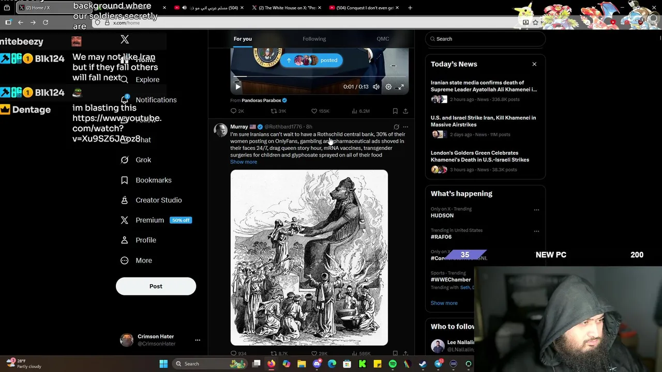Expand the video to fullscreen
Image resolution: width=662 pixels, height=372 pixels.
[x=401, y=87]
